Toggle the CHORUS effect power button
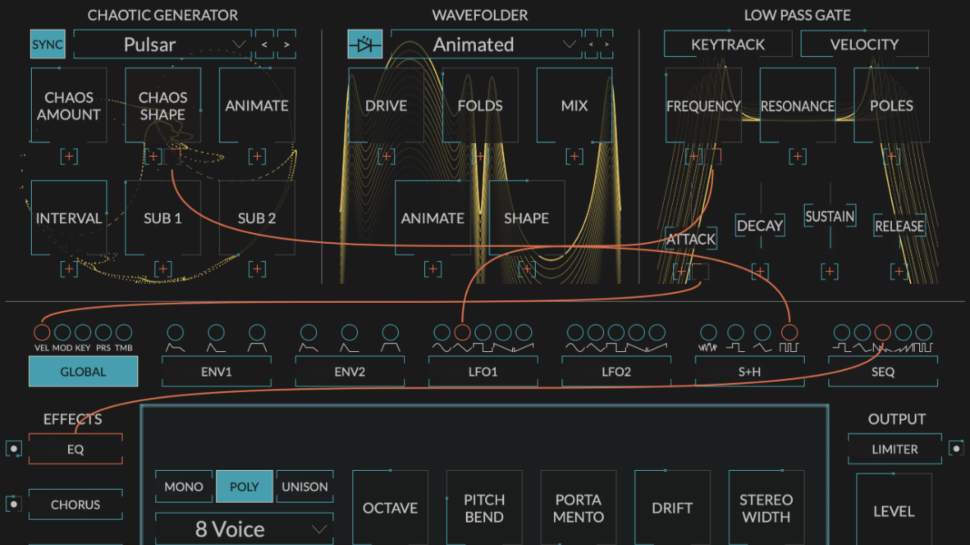Screen dimensions: 970x545 [x=14, y=504]
